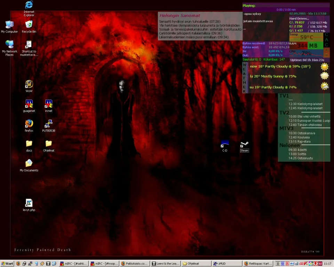The width and height of the screenshot is (334, 267).
Task: Open the ircnet mIRC shortcut
Action: pos(48,104)
